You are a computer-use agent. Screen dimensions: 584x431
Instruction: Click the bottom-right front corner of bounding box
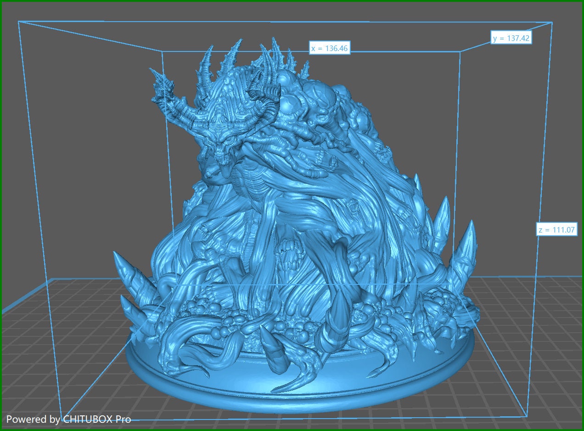click(x=526, y=417)
